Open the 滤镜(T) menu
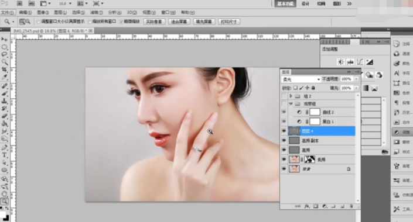Screen dimensions: 413x222 click(x=97, y=12)
